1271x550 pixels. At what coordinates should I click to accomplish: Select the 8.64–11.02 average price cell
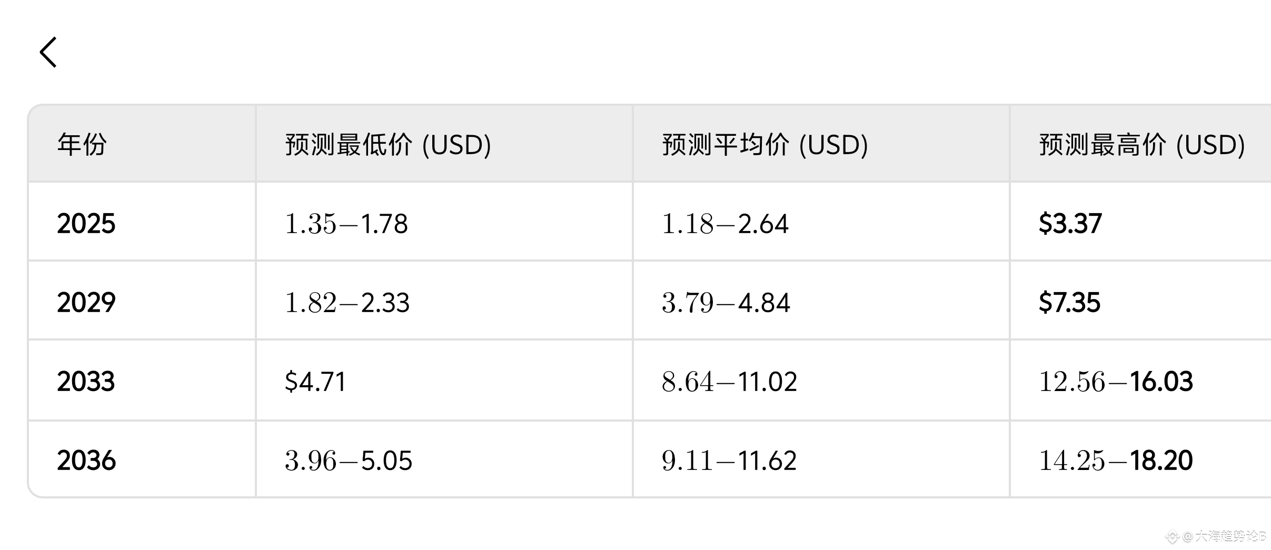point(729,381)
